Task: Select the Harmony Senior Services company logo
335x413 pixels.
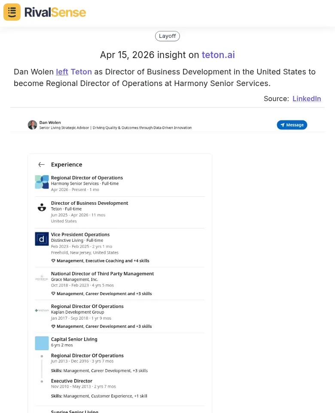Action: [42, 182]
